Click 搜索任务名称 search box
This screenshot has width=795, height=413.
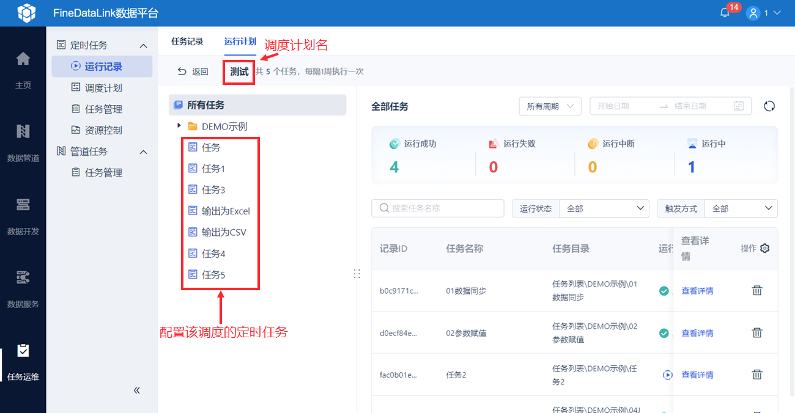click(x=438, y=208)
